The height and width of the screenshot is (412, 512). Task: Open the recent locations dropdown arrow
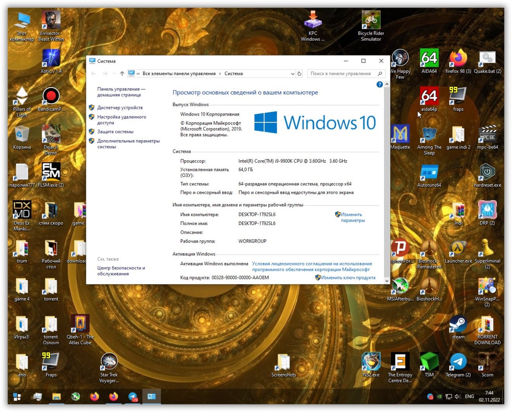(x=114, y=74)
